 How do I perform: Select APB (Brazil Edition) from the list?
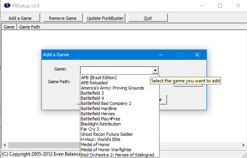point(120,78)
